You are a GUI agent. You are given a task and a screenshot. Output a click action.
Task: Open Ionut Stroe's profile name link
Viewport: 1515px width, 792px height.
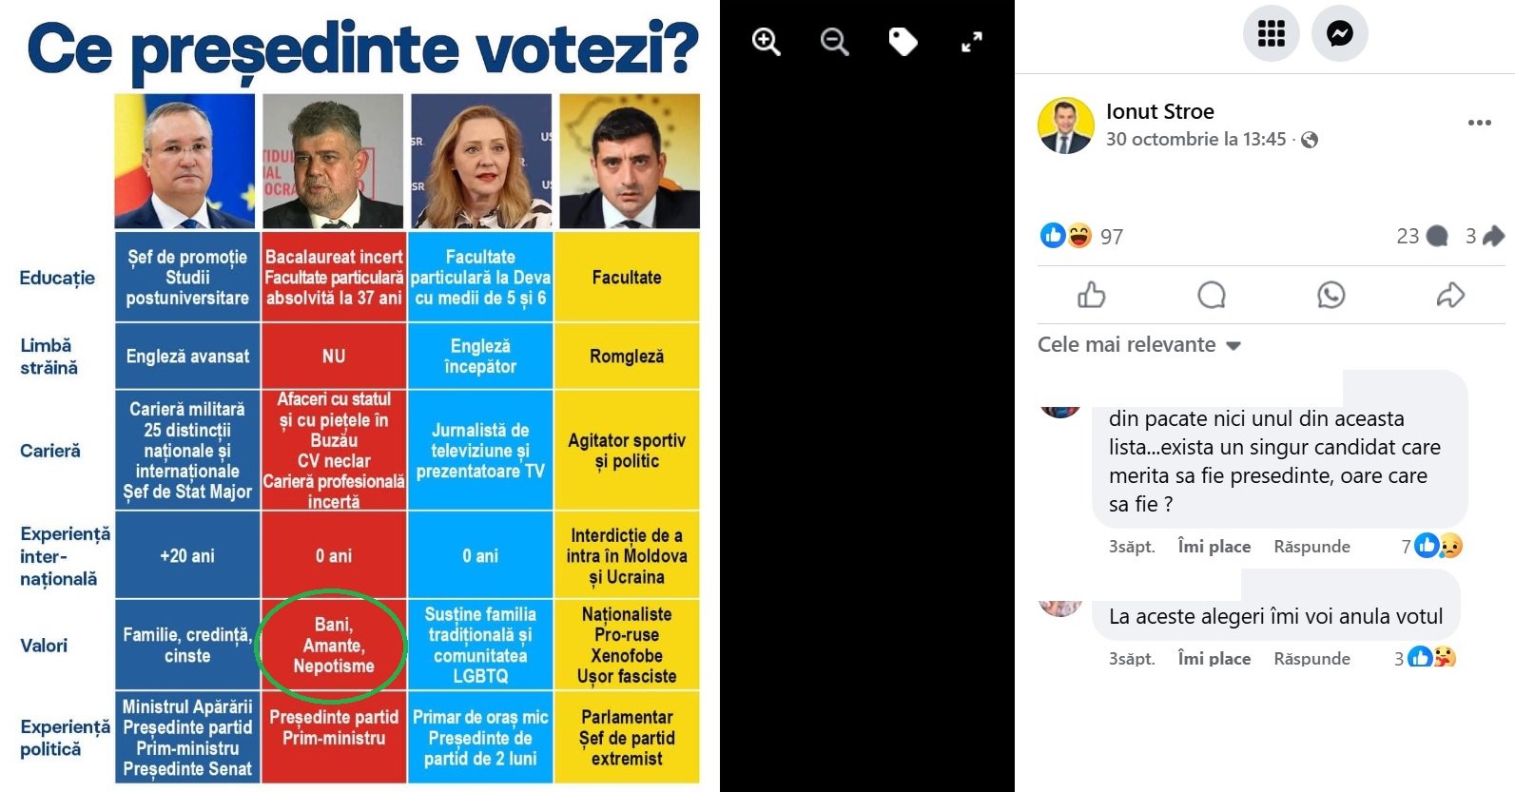[x=1159, y=111]
